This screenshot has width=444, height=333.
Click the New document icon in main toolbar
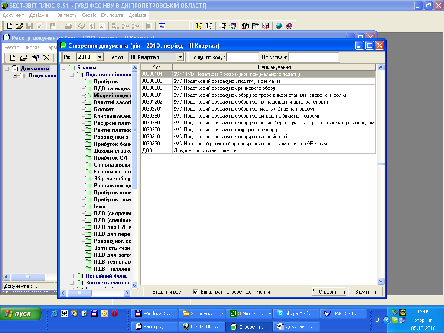[x=10, y=26]
